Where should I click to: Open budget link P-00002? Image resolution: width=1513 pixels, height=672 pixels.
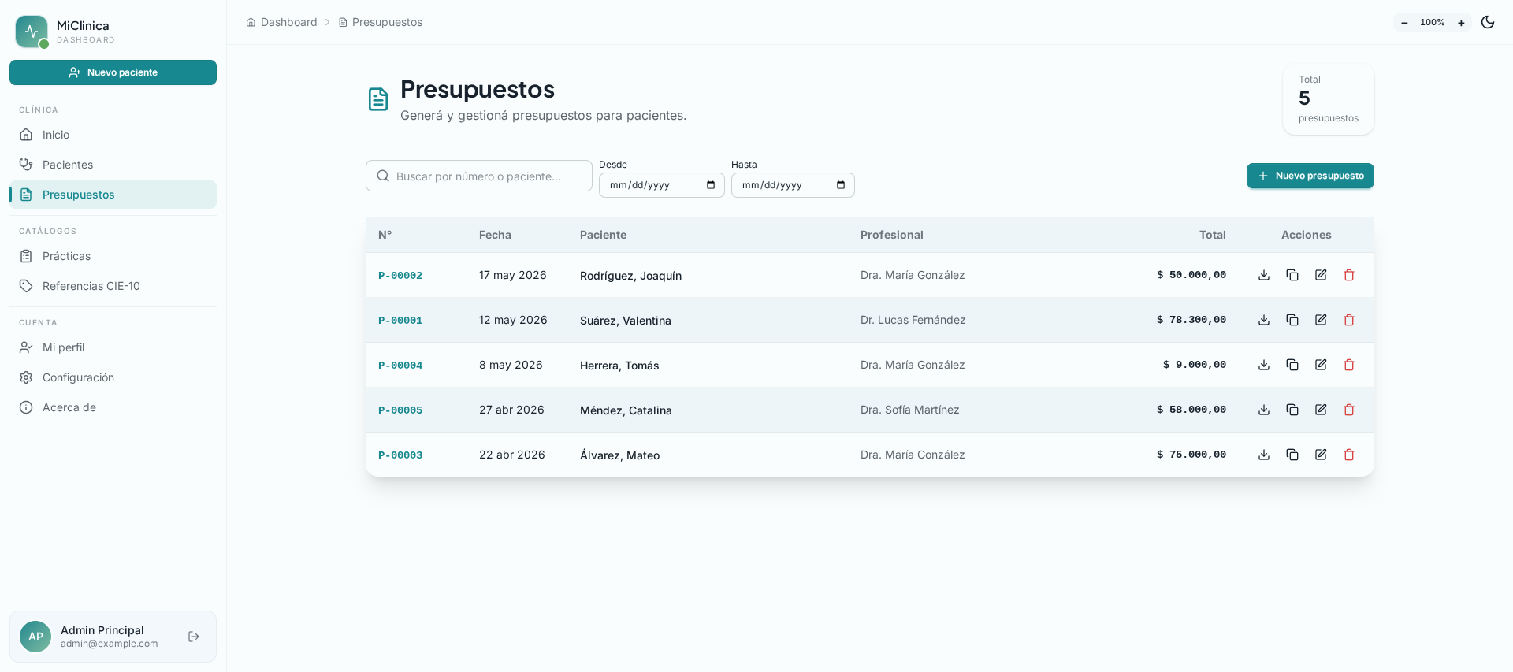400,276
